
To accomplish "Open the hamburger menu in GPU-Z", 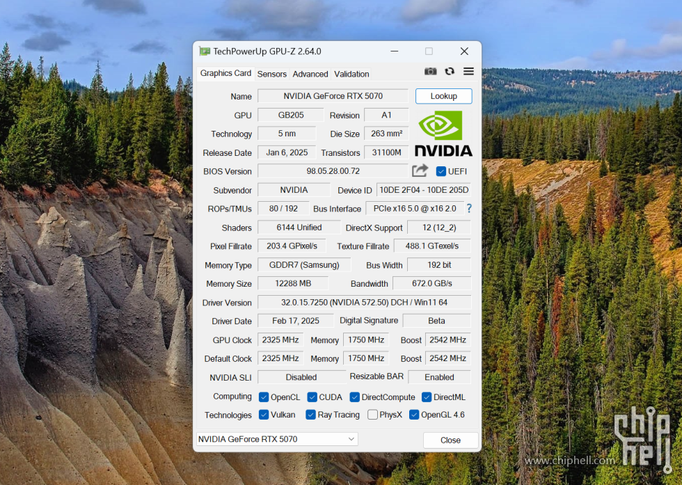I will (468, 72).
